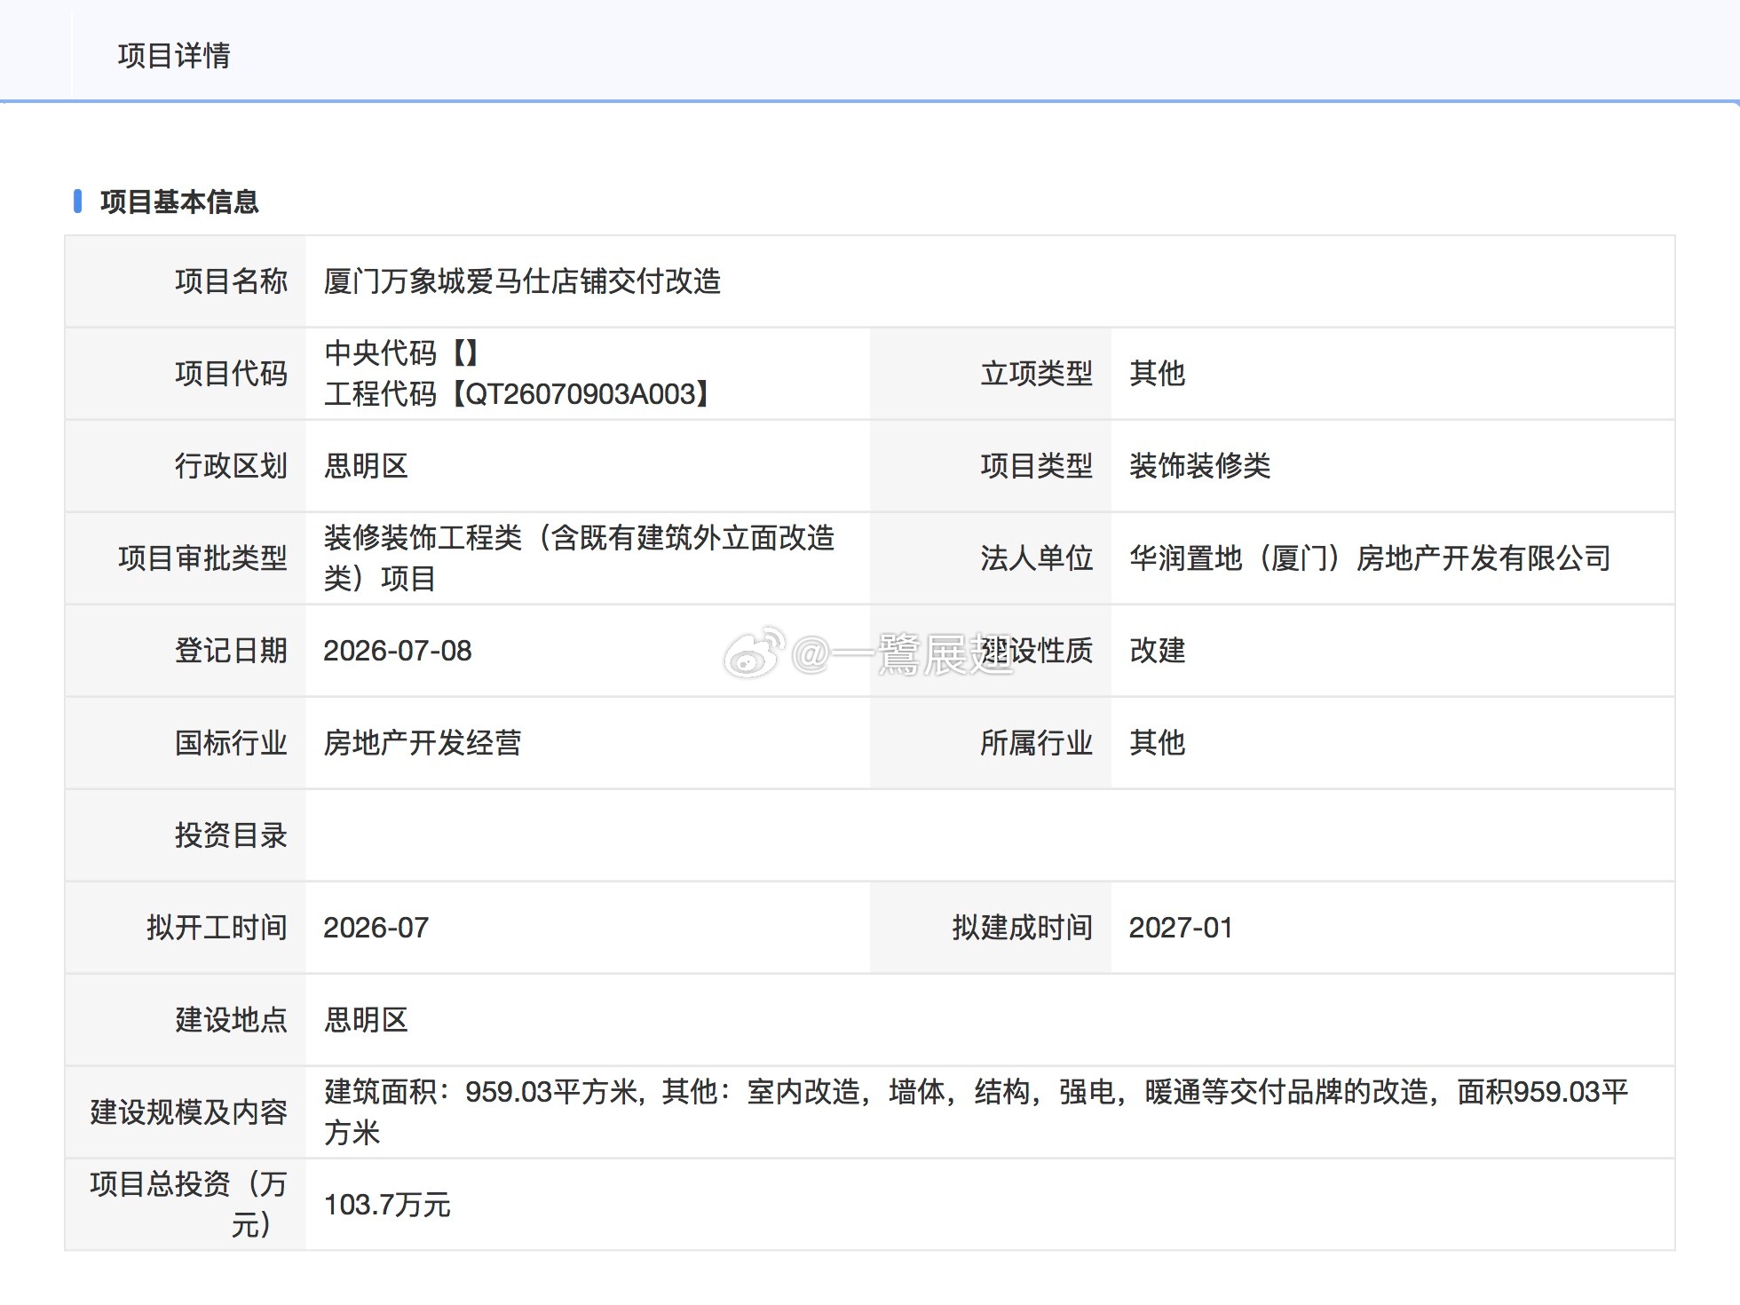Screen dimensions: 1740x1305
Task: Click the 拟建成时间 label
Action: coord(1022,928)
